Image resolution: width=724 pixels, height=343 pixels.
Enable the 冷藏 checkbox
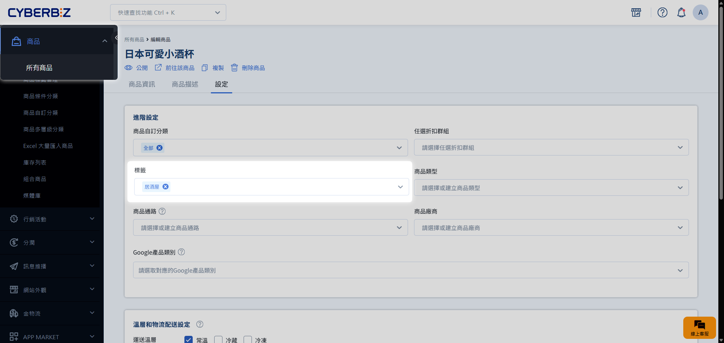(218, 340)
